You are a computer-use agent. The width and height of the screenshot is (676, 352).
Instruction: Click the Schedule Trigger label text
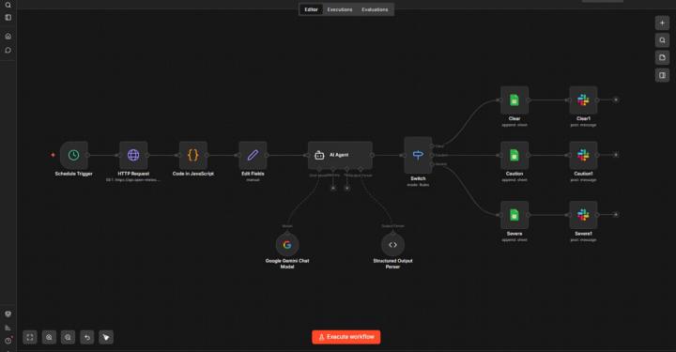74,174
